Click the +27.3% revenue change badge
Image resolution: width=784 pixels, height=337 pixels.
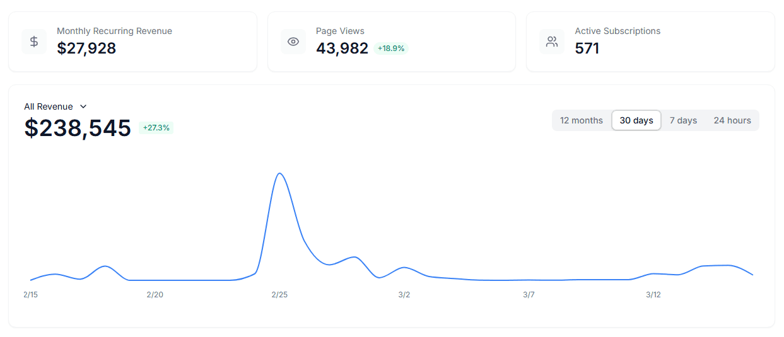156,128
